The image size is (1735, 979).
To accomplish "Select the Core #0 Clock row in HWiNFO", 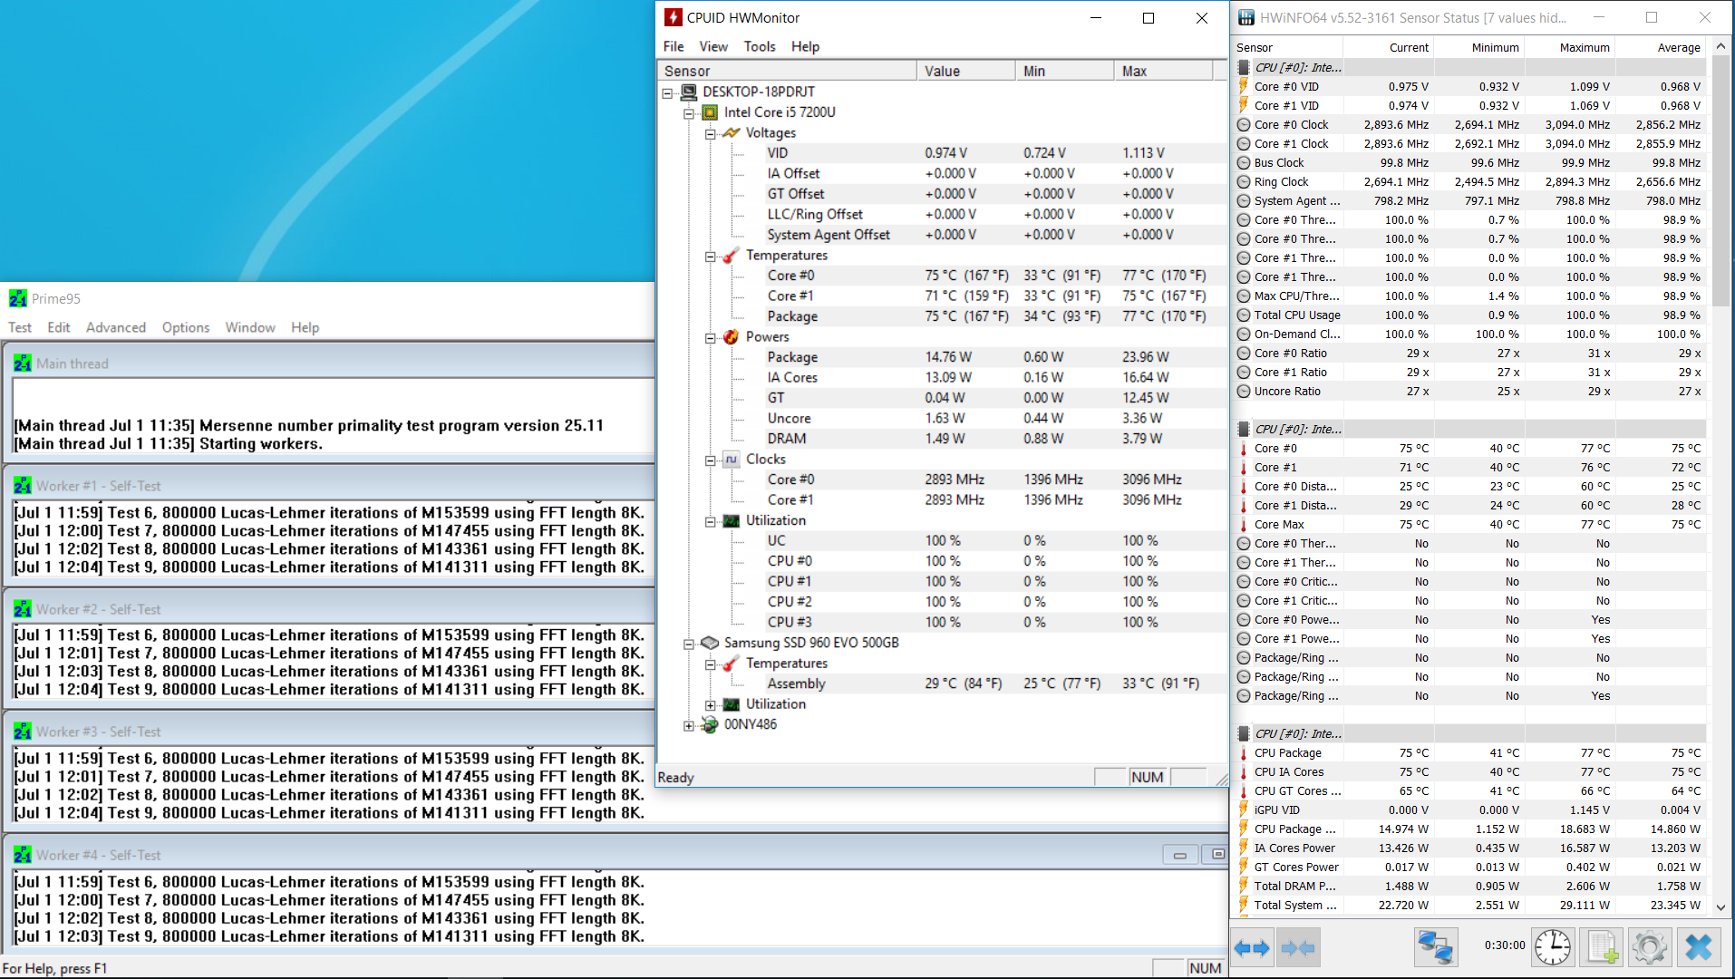I will [x=1470, y=125].
